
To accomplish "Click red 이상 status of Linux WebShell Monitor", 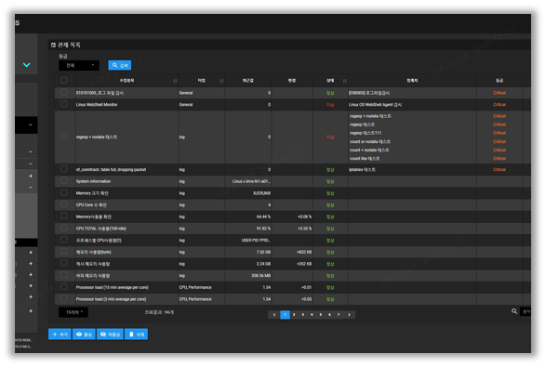I will (x=330, y=105).
